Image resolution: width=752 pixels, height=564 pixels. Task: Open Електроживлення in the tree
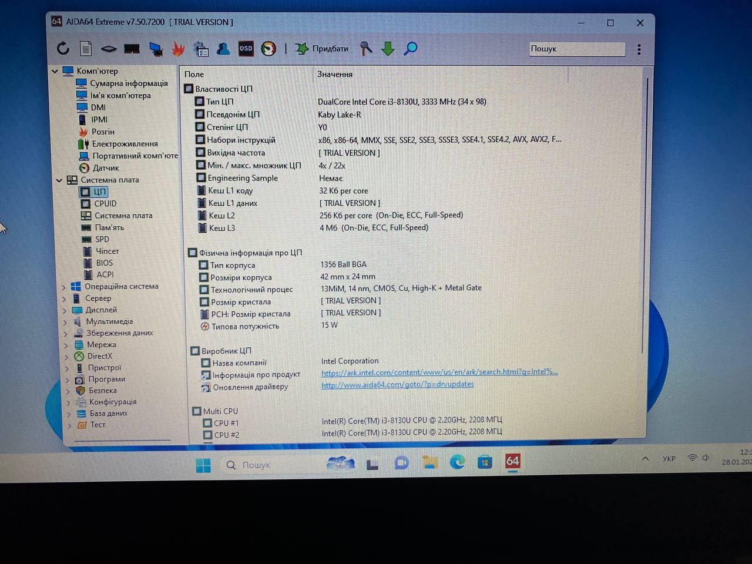coord(125,143)
